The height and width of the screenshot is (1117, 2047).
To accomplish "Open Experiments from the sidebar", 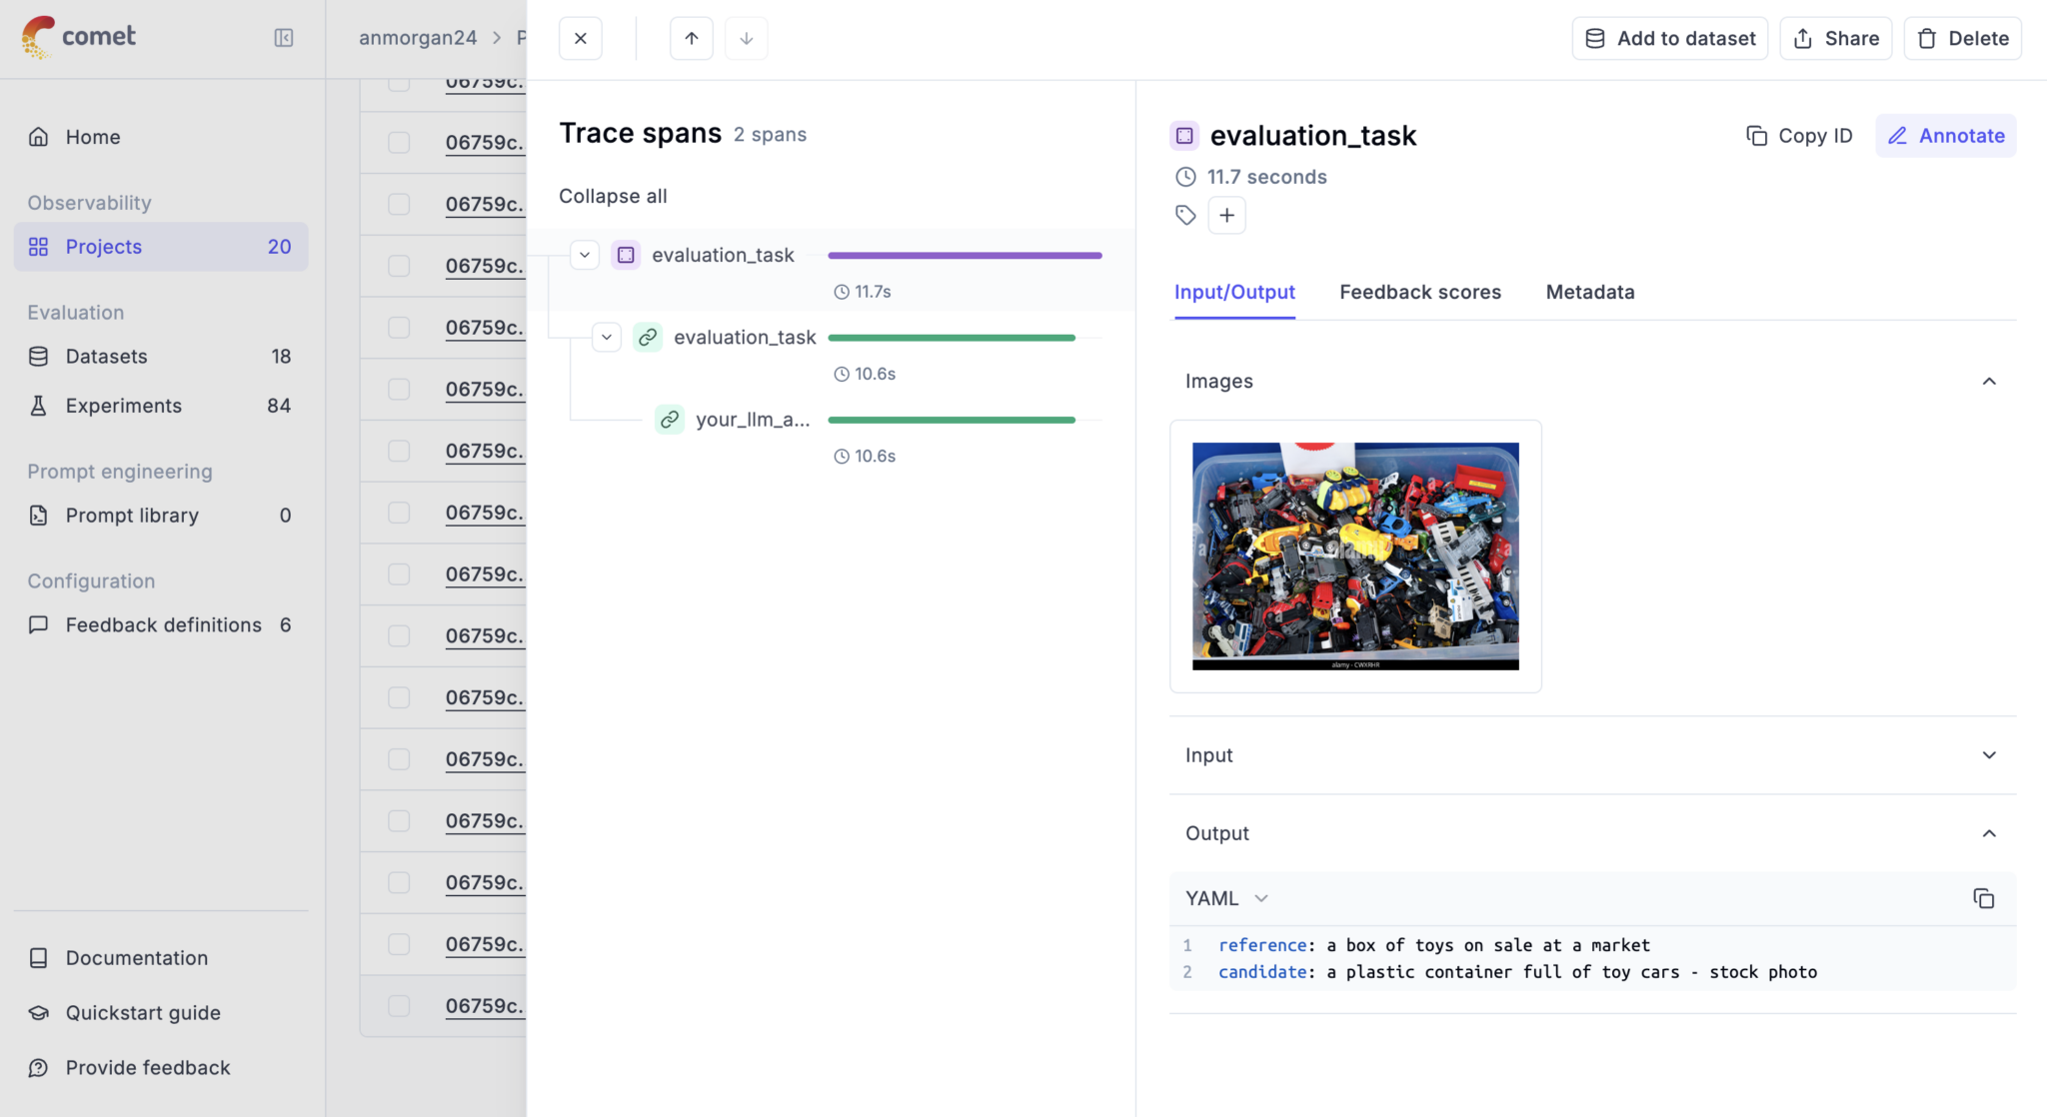I will (x=124, y=406).
